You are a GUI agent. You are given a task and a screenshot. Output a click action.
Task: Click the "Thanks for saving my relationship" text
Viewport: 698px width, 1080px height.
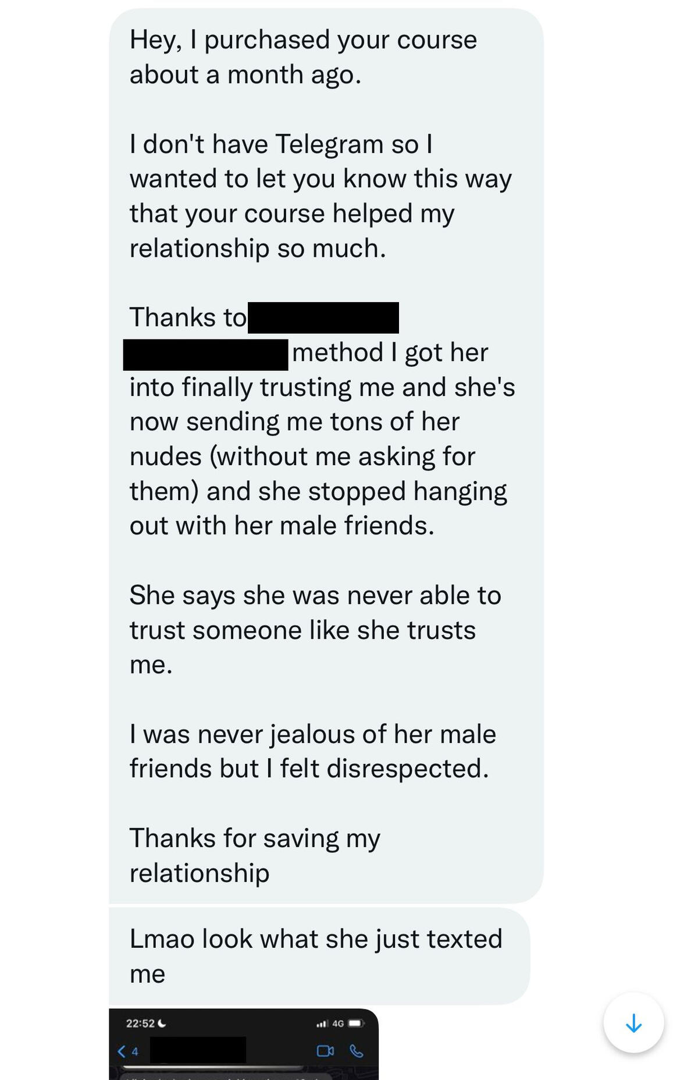[x=255, y=855]
